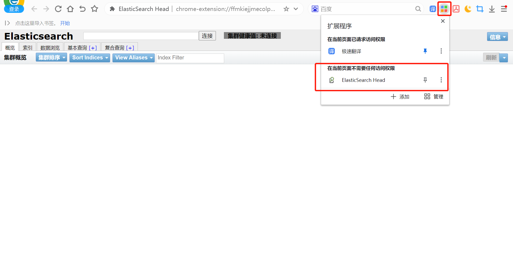Viewport: 513px width, 259px height.
Task: Click the undo/restore closed page icon
Action: tap(82, 9)
